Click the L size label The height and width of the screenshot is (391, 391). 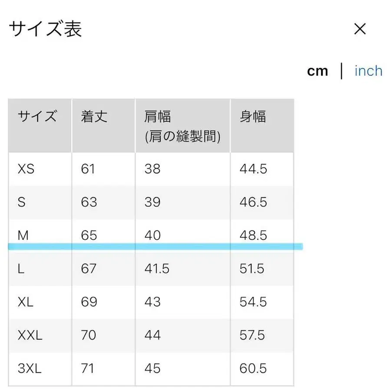(x=21, y=268)
